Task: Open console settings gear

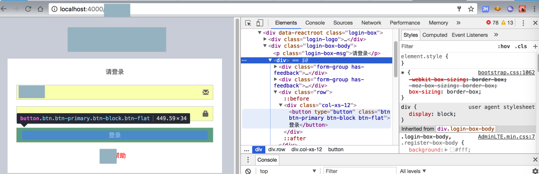Action: [535, 171]
